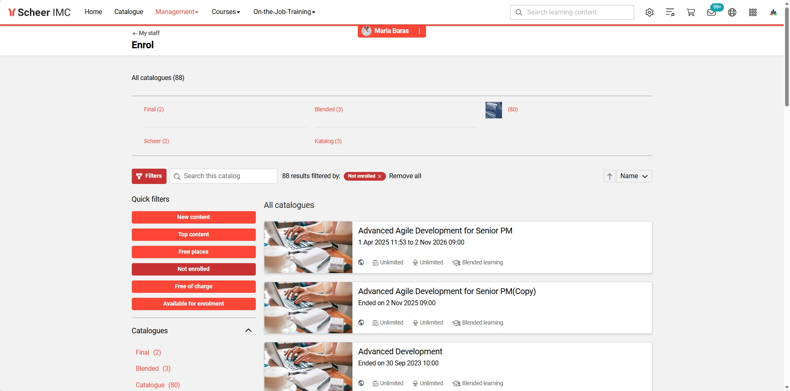This screenshot has height=391, width=790.
Task: Apply Available for enrolment filter
Action: pyautogui.click(x=194, y=304)
